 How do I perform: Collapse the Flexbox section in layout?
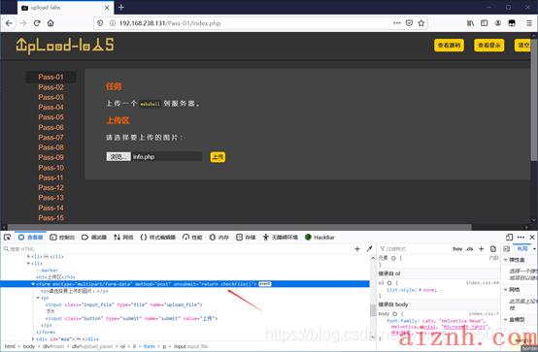click(x=506, y=260)
